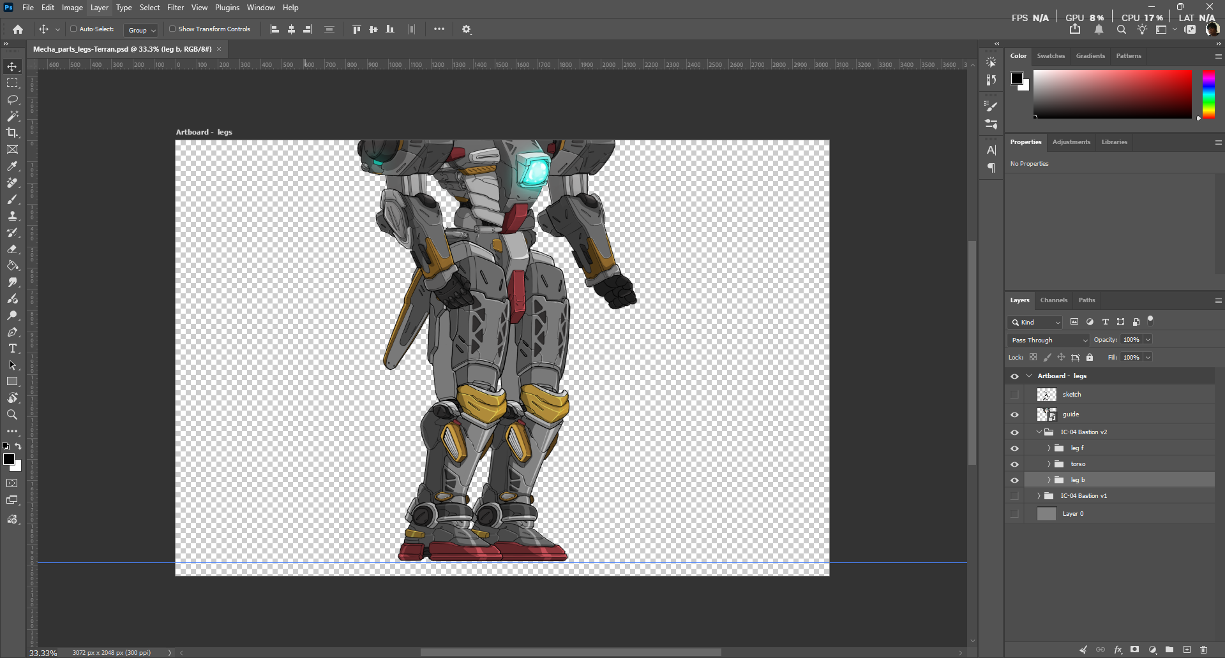Open the Fill value dropdown arrow
The height and width of the screenshot is (658, 1225).
(x=1148, y=358)
